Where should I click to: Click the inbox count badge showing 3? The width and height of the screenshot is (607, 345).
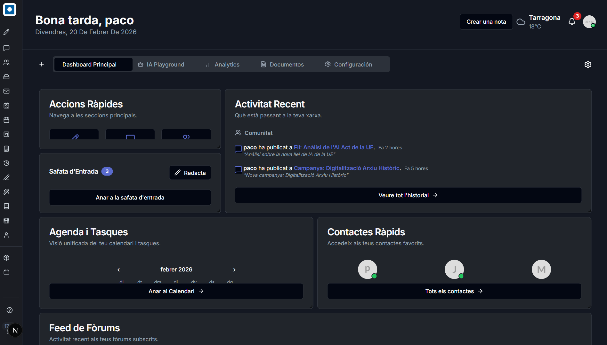pyautogui.click(x=107, y=171)
